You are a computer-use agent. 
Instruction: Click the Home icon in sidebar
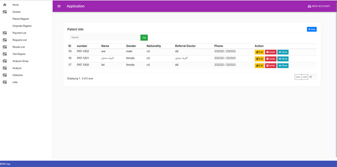pos(5,5)
